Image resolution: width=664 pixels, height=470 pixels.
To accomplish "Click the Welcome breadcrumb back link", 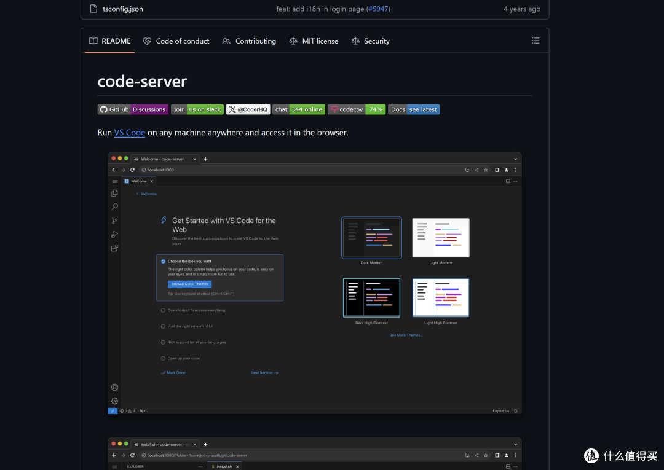I will 146,194.
